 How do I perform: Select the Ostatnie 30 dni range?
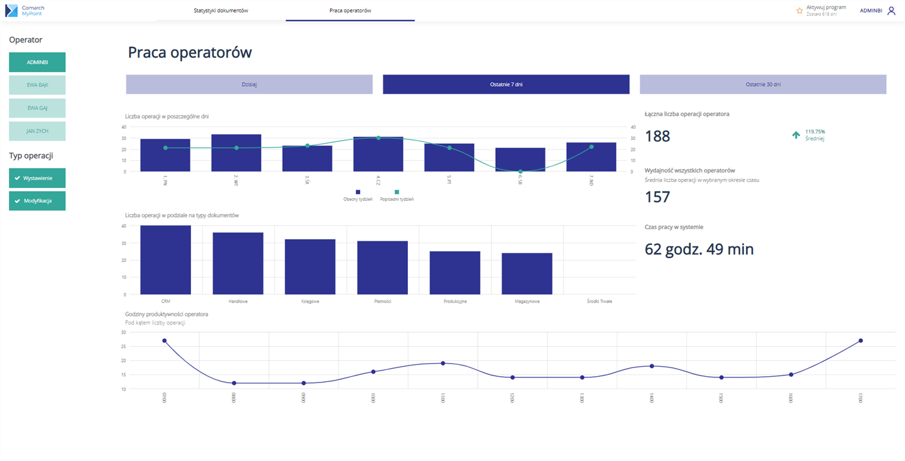763,84
